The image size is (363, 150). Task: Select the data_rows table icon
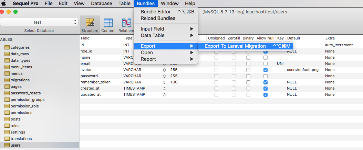tap(7, 54)
